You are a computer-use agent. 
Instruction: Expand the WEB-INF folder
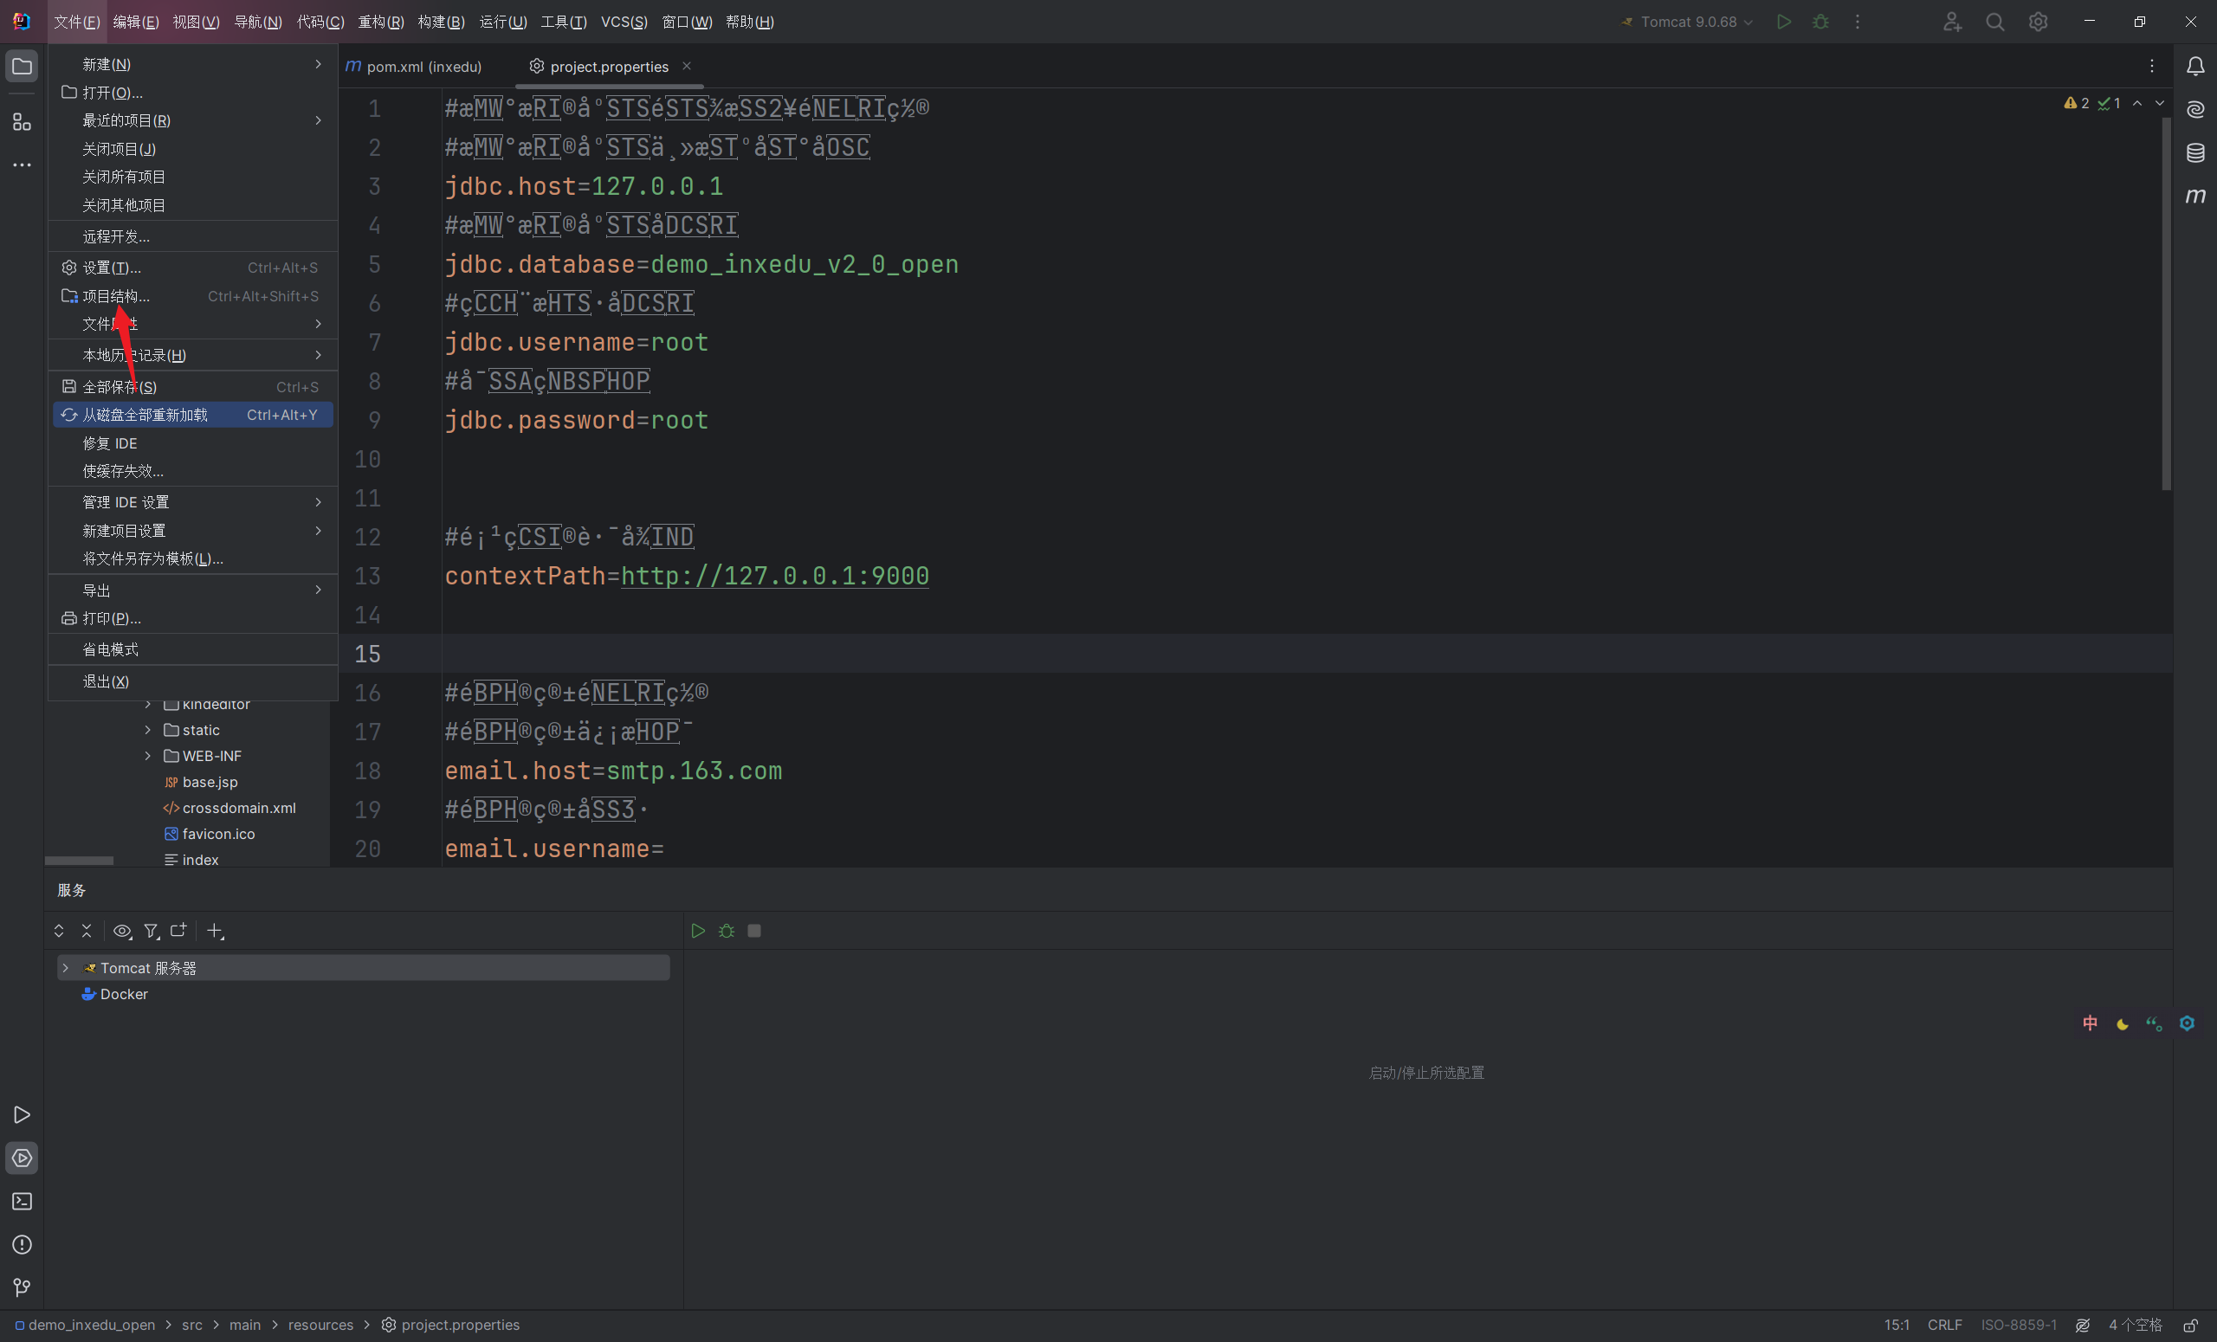coord(147,756)
